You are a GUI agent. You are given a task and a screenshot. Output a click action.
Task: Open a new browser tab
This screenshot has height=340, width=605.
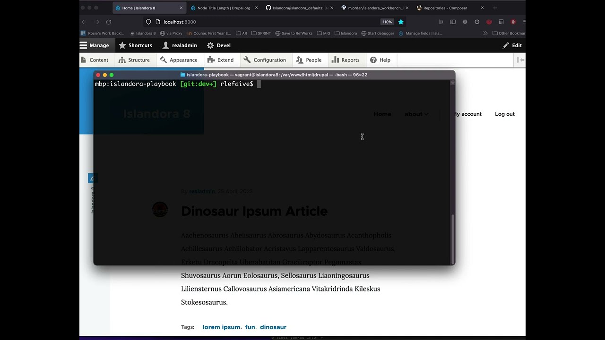(x=495, y=8)
